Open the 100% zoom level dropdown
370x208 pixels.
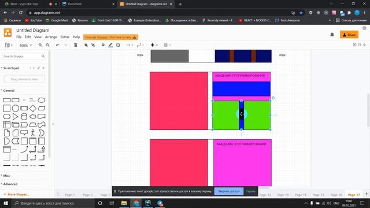click(x=25, y=45)
